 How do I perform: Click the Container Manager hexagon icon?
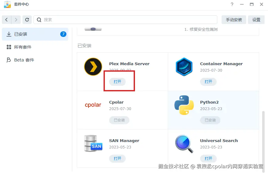[184, 67]
